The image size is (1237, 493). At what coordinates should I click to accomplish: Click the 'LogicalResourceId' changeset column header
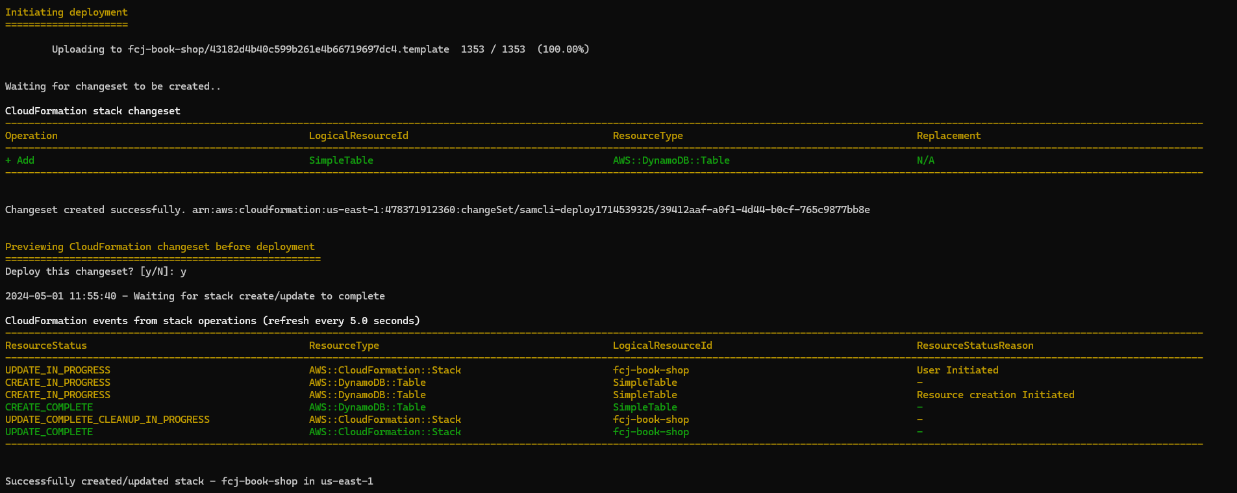click(x=358, y=136)
